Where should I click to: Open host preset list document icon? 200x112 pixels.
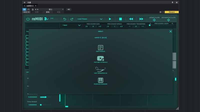point(33,9)
